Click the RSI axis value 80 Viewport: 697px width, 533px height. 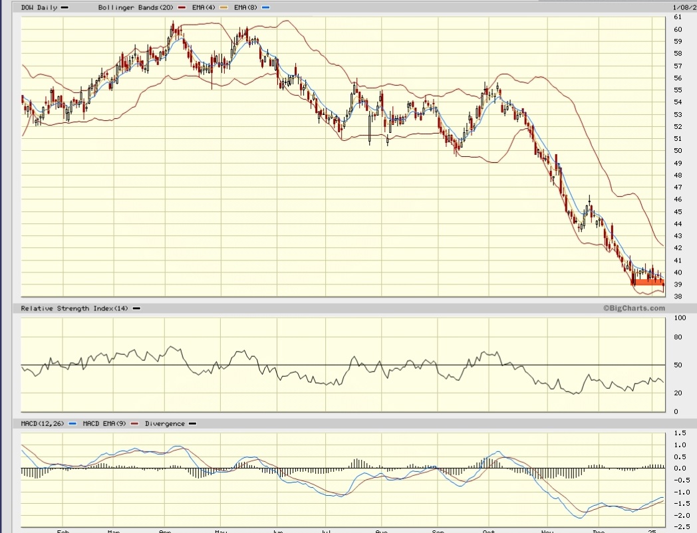tap(678, 337)
